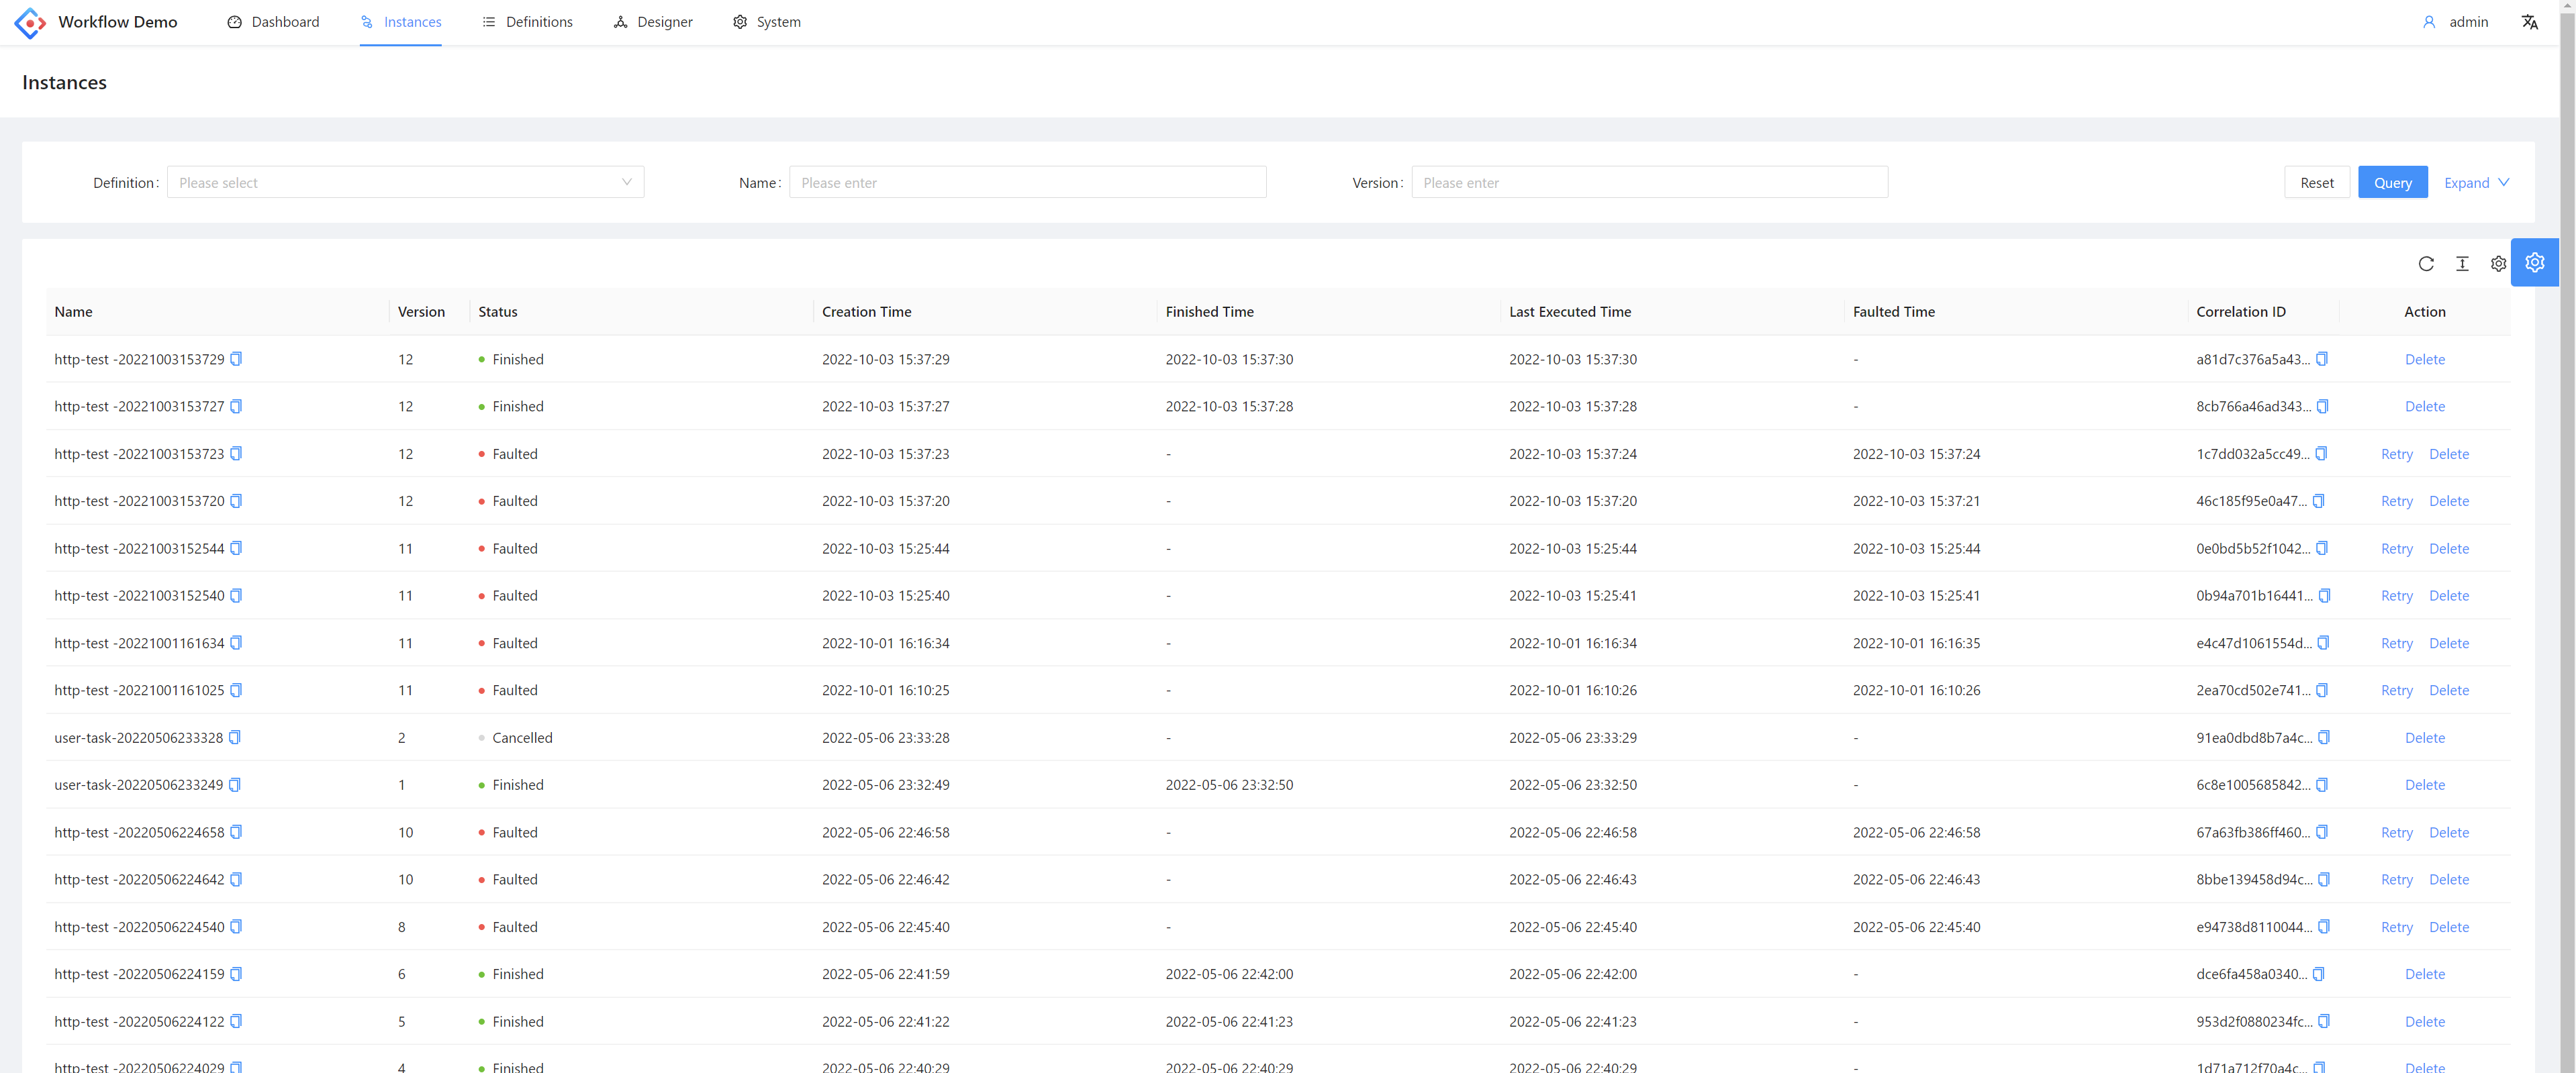Image resolution: width=2576 pixels, height=1073 pixels.
Task: Copy correlation ID a81d7c376a5a43
Action: [x=2322, y=358]
